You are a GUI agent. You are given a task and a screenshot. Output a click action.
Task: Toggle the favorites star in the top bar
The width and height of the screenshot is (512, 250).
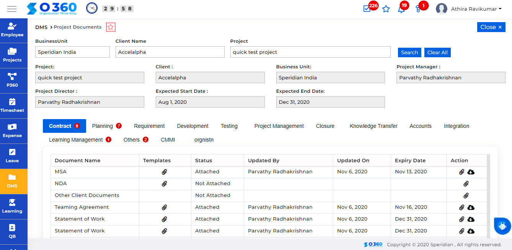(386, 9)
